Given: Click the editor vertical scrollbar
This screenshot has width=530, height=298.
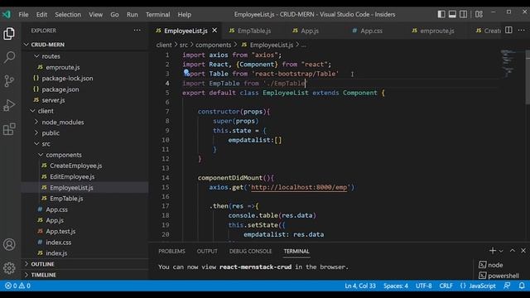Looking at the screenshot, I should [528, 78].
